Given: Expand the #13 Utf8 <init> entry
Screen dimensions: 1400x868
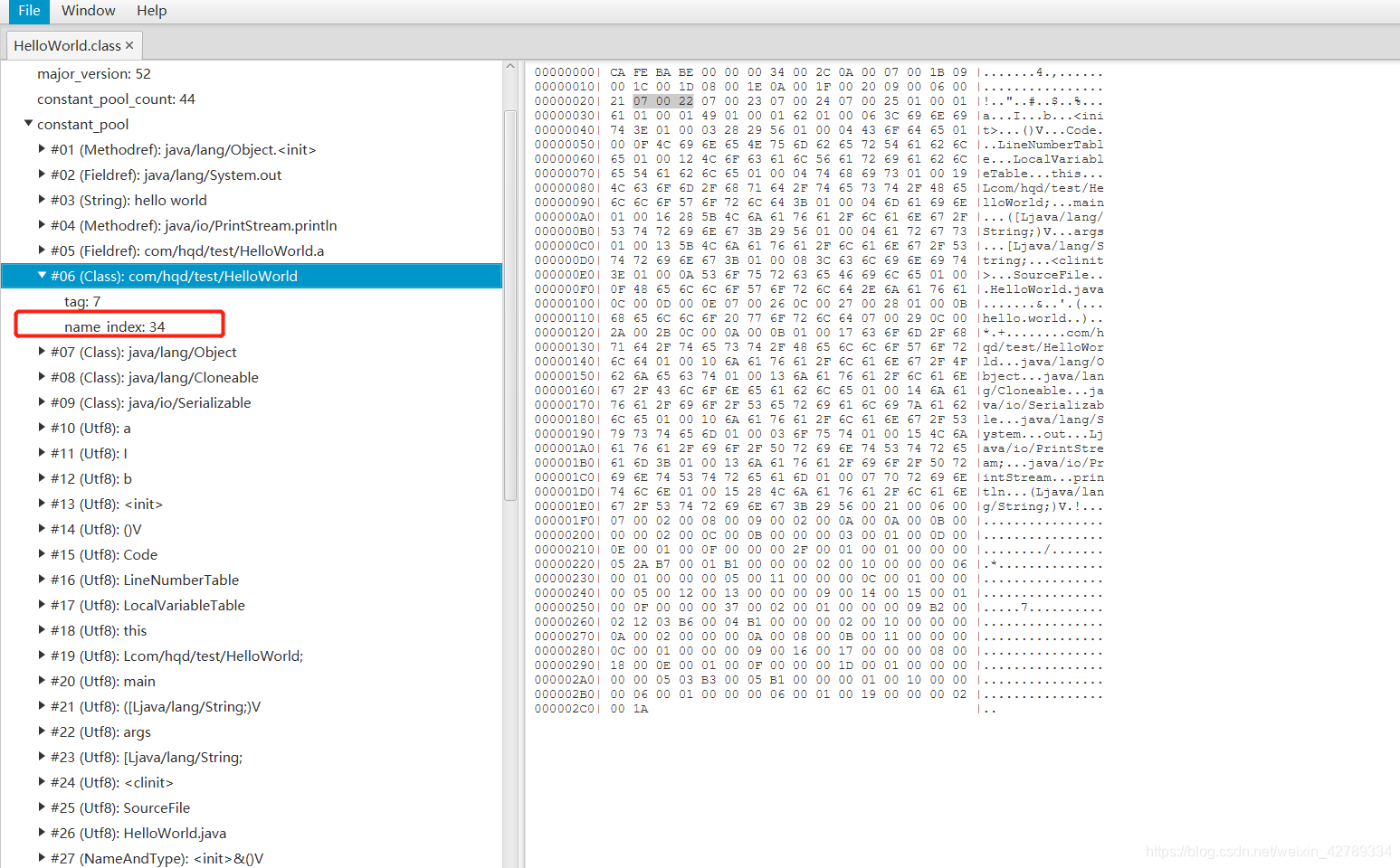Looking at the screenshot, I should [x=42, y=503].
